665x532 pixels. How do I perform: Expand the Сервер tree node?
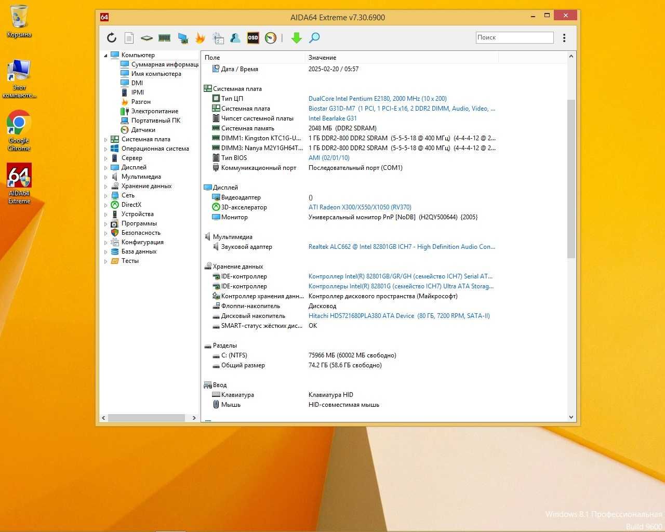point(105,158)
